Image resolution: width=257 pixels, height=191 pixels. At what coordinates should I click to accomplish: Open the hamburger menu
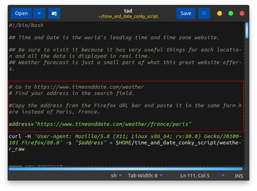pos(204,13)
